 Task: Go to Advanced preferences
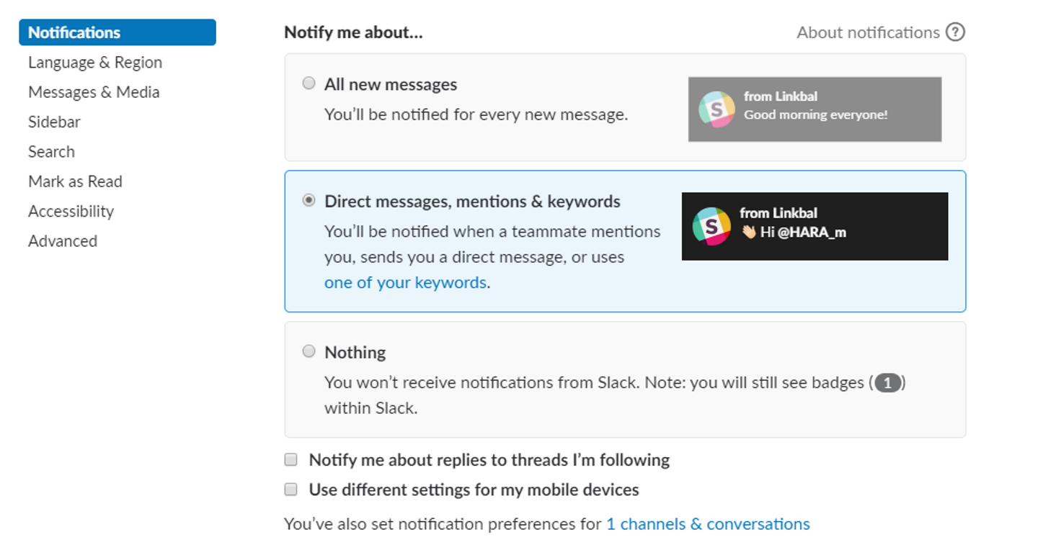click(63, 241)
